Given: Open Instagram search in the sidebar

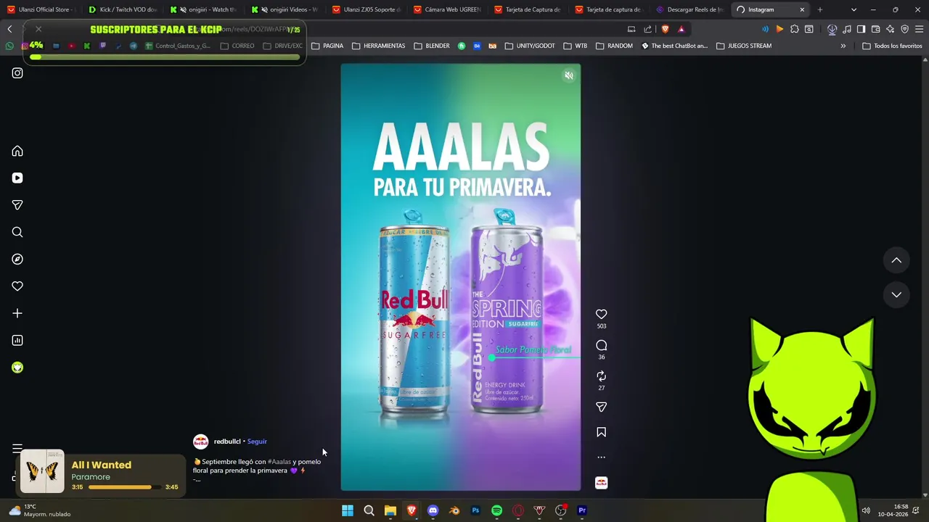Looking at the screenshot, I should coord(17,232).
